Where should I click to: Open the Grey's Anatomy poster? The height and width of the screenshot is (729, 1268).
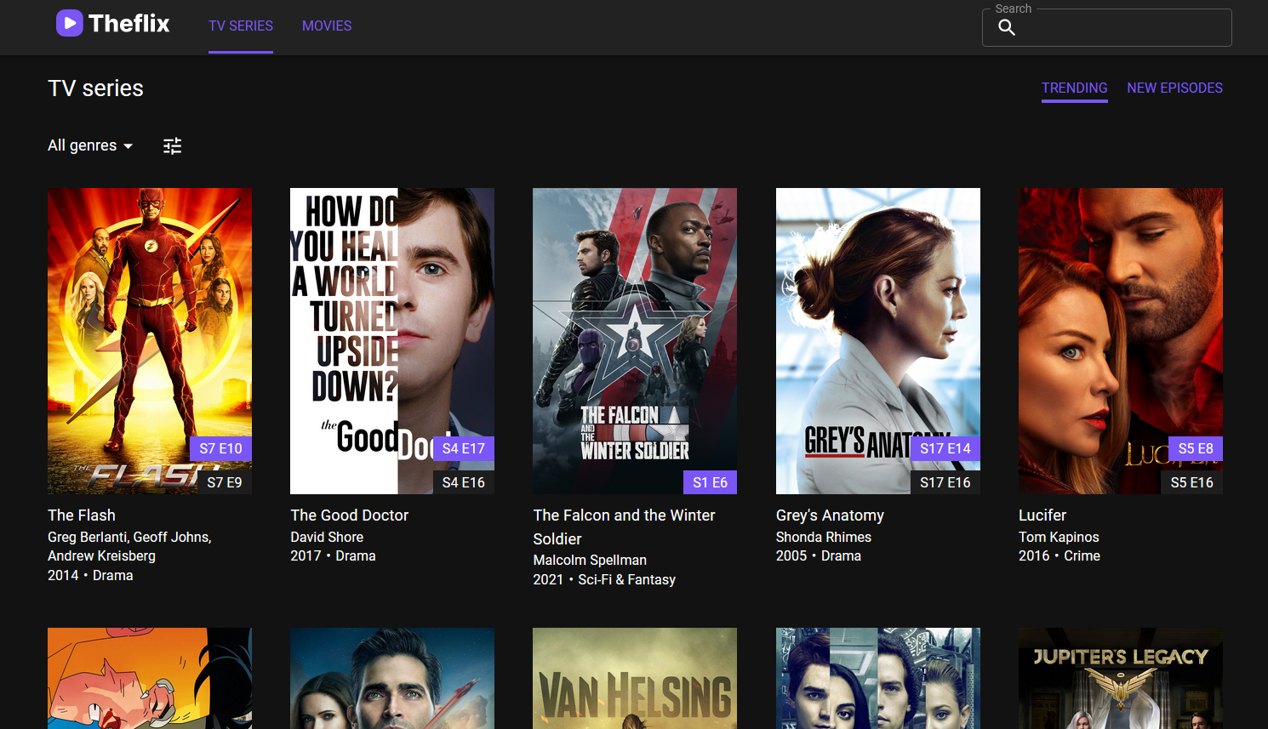[x=877, y=323]
